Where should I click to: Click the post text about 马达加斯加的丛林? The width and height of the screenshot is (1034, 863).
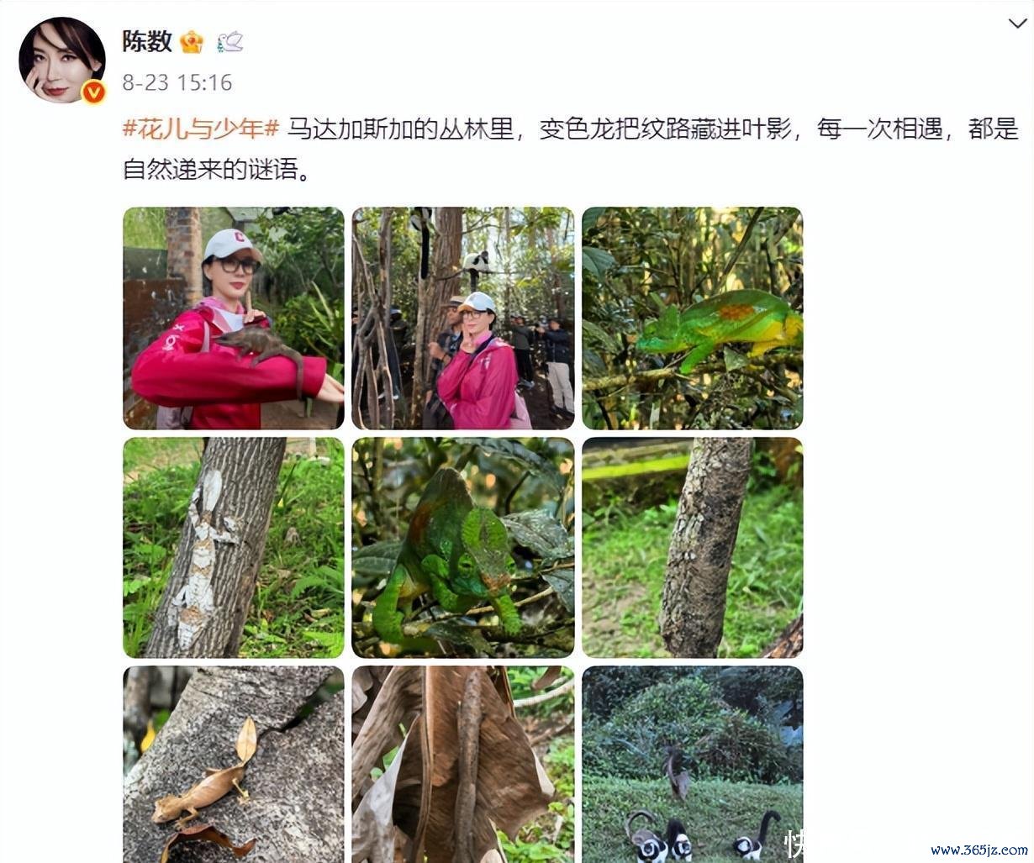pyautogui.click(x=653, y=129)
